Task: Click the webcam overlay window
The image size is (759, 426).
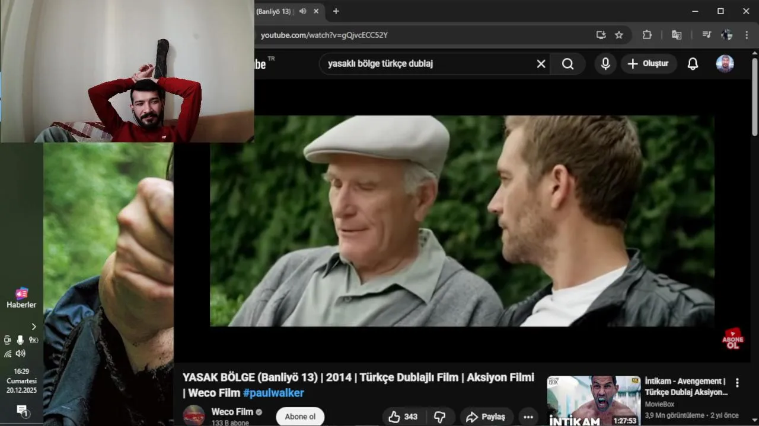Action: click(x=127, y=71)
